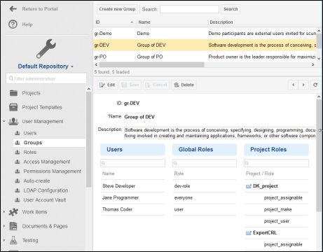
Task: Open Roles in User Management
Action: (x=30, y=152)
